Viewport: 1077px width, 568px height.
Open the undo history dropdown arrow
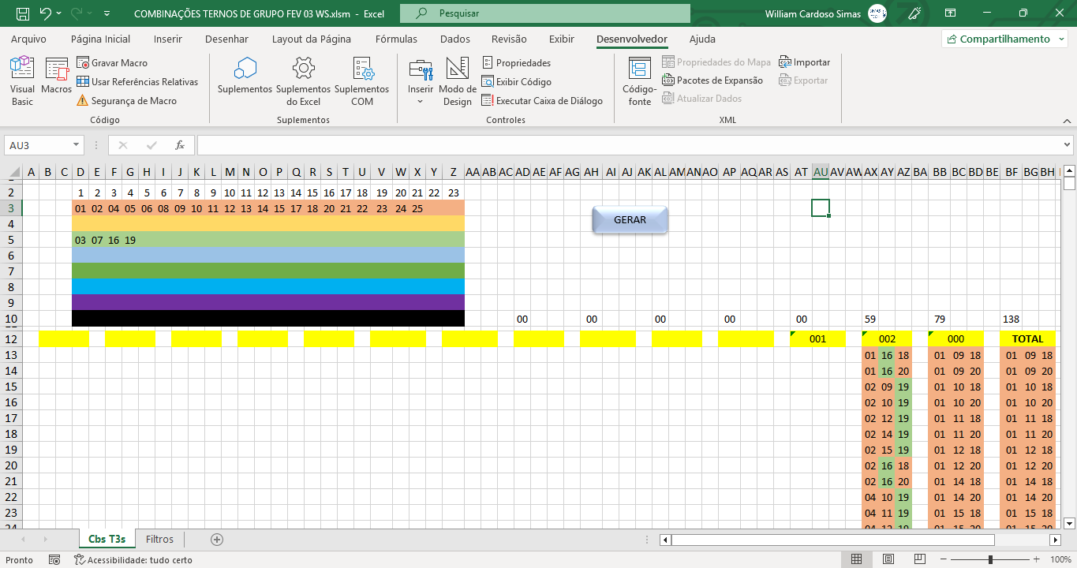pos(60,13)
